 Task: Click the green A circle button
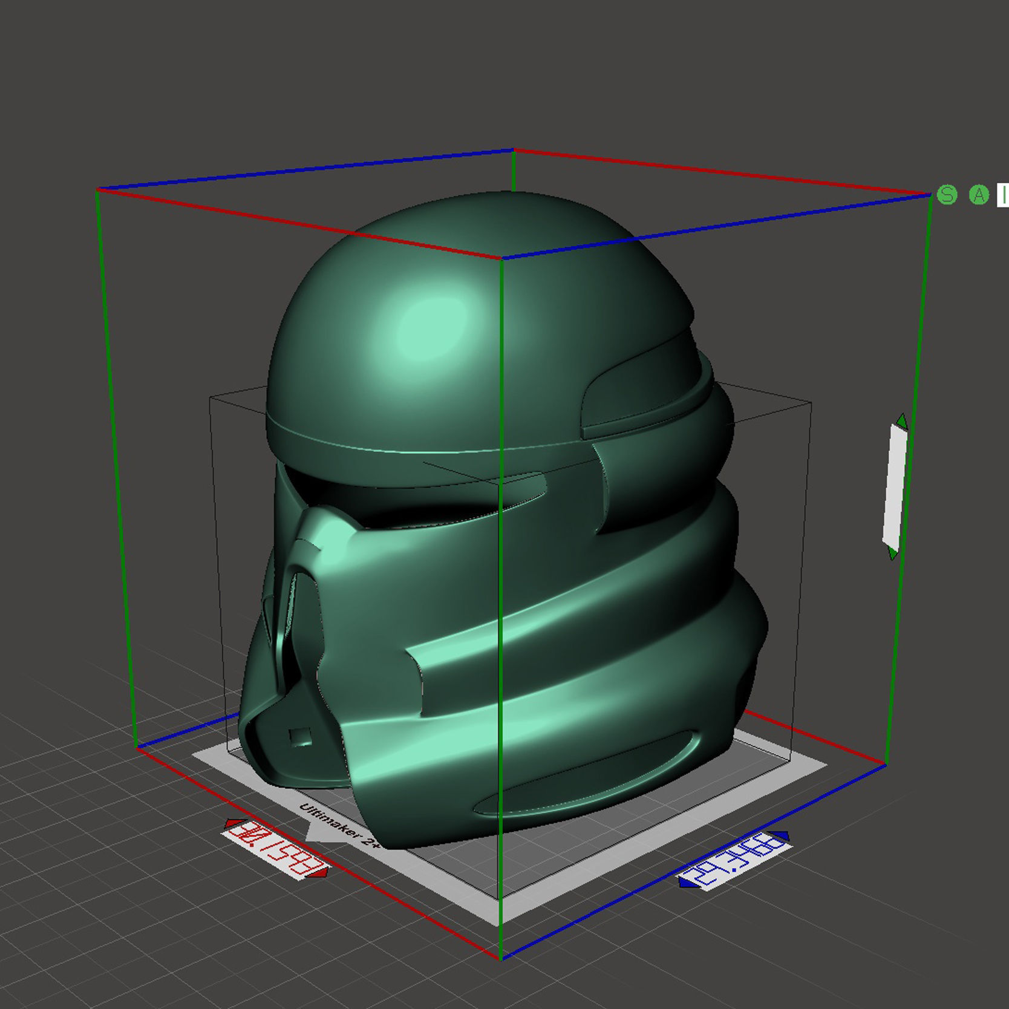pyautogui.click(x=979, y=195)
